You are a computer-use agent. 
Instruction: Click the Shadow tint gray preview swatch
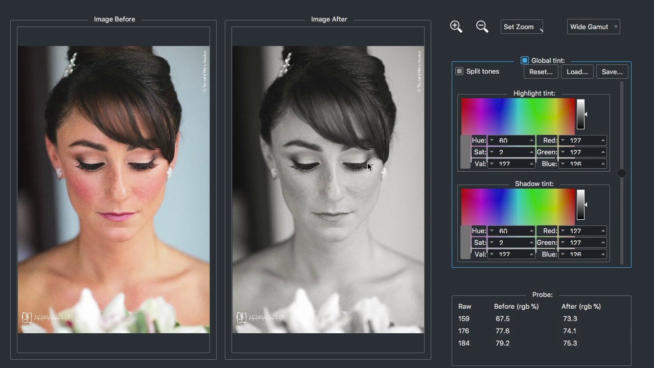click(x=465, y=242)
